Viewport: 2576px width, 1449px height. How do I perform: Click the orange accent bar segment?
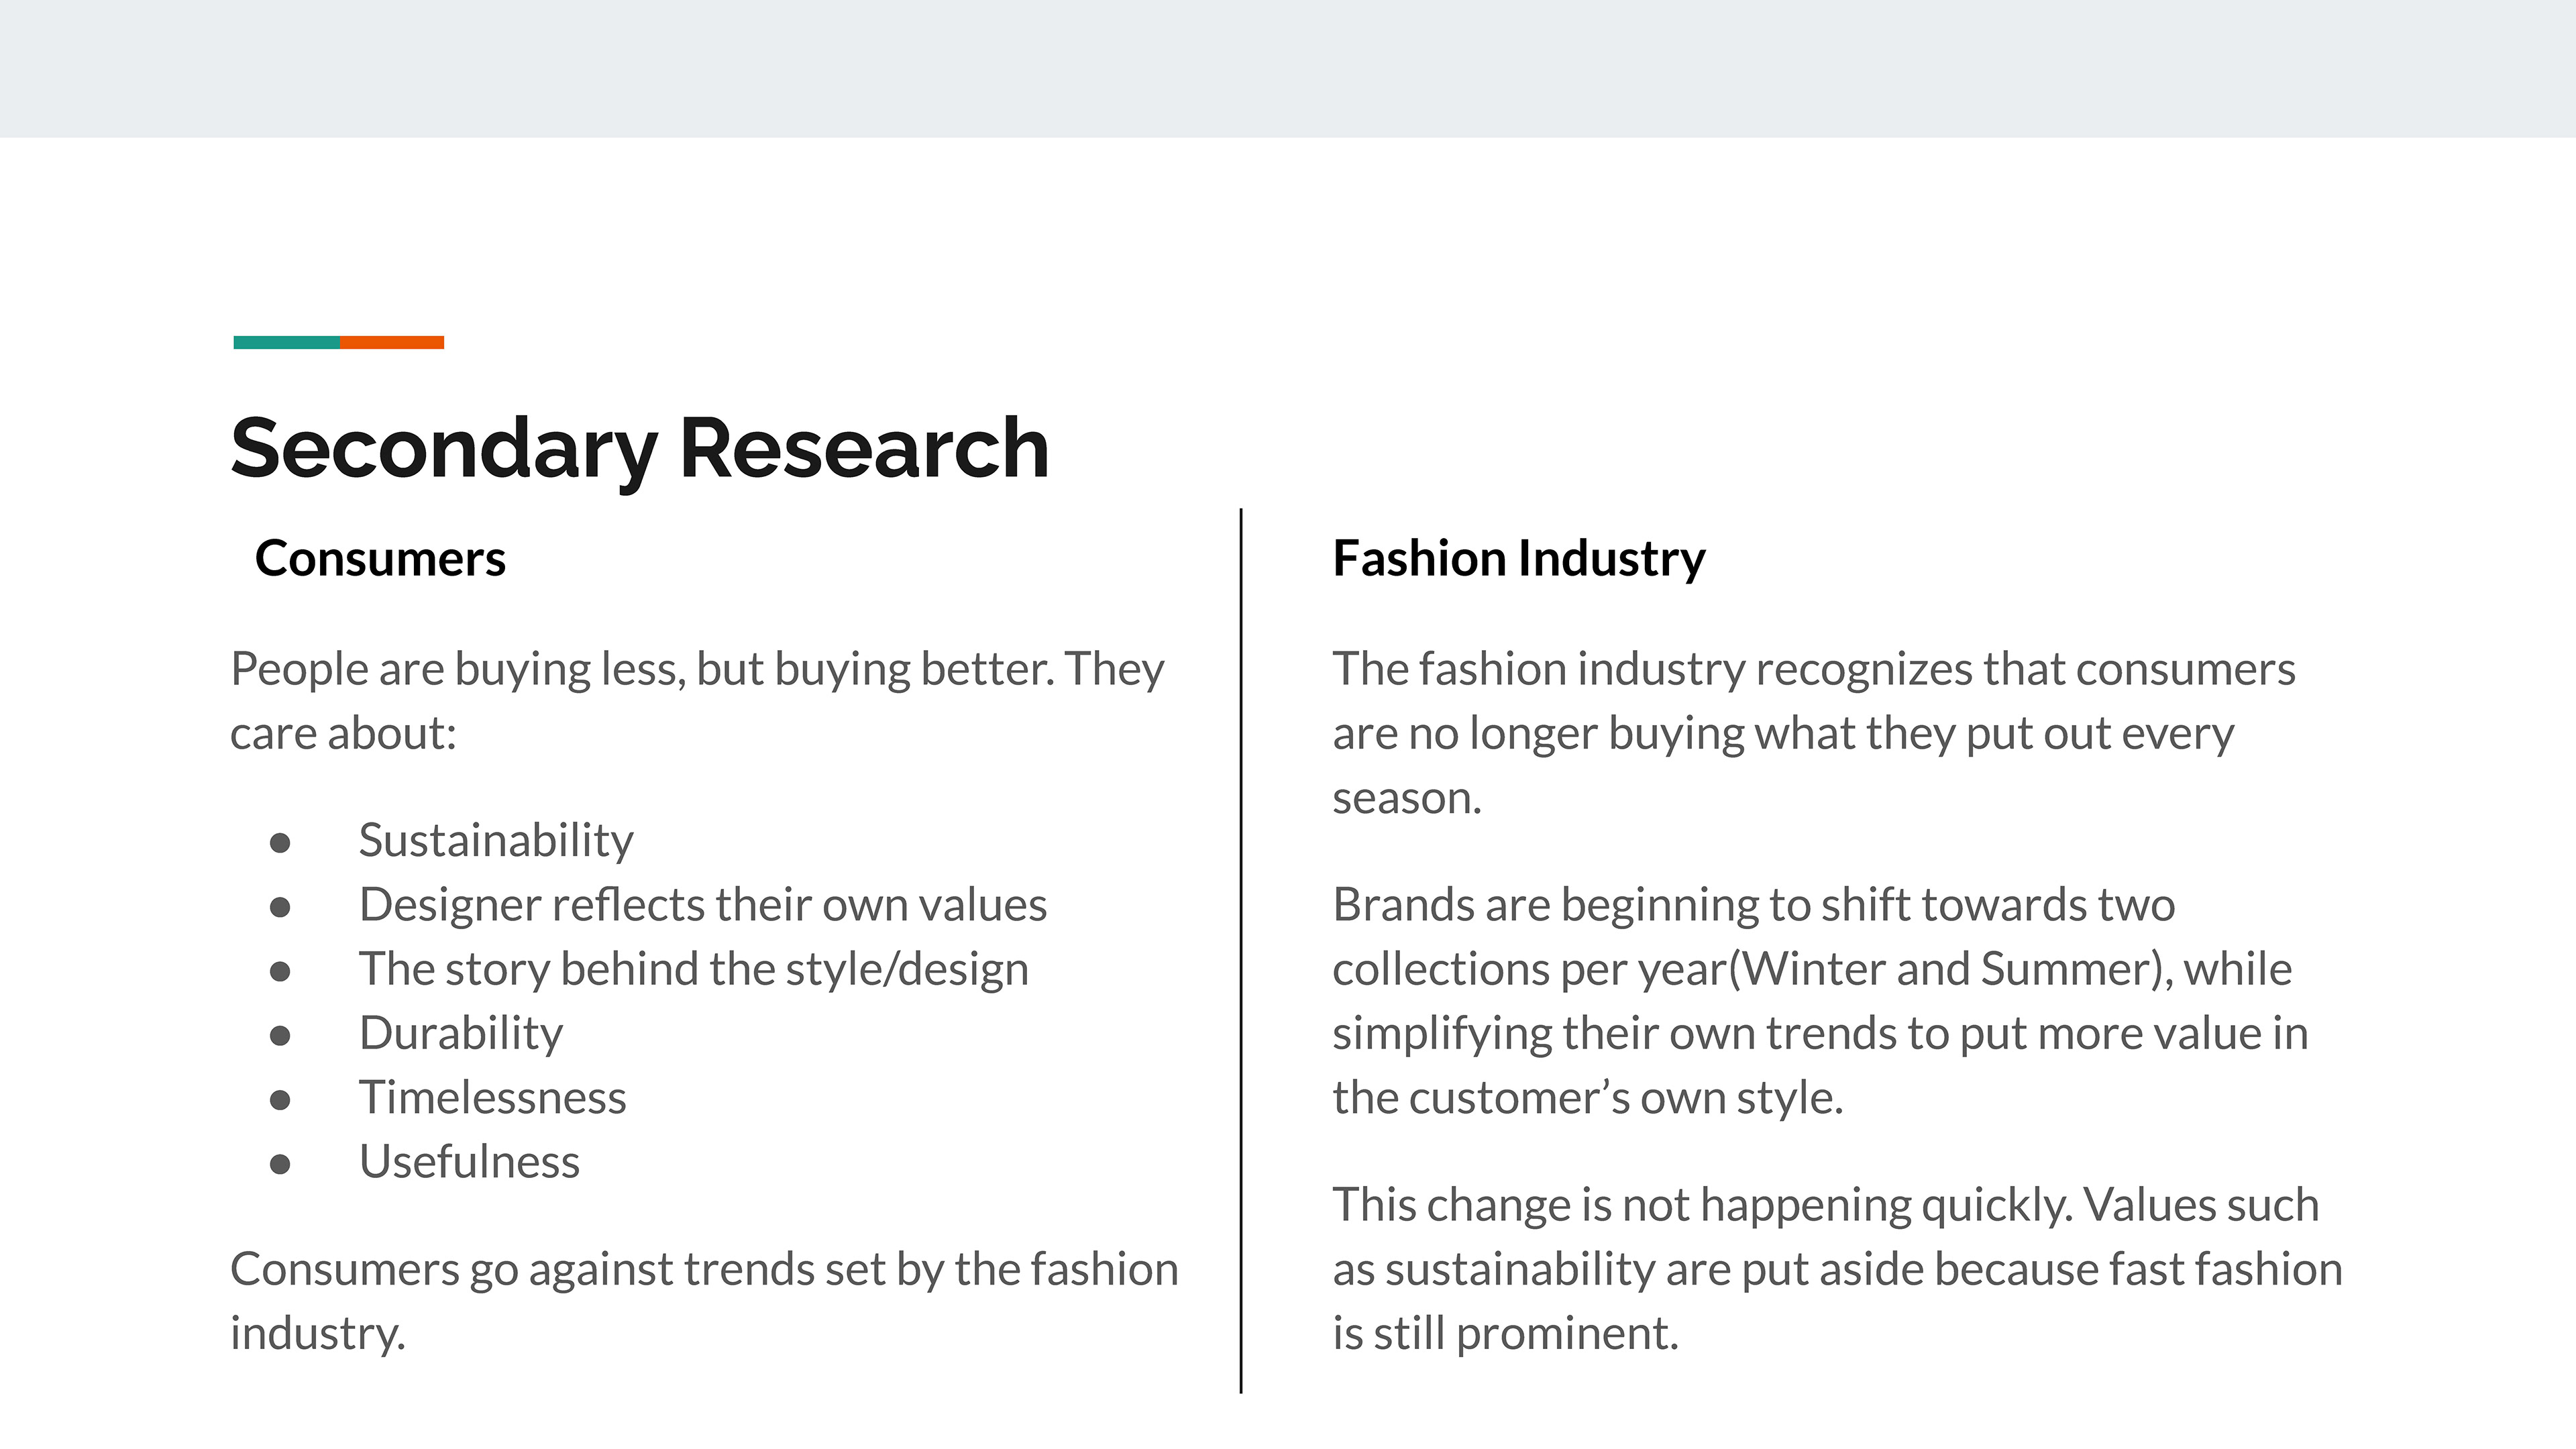(x=392, y=342)
